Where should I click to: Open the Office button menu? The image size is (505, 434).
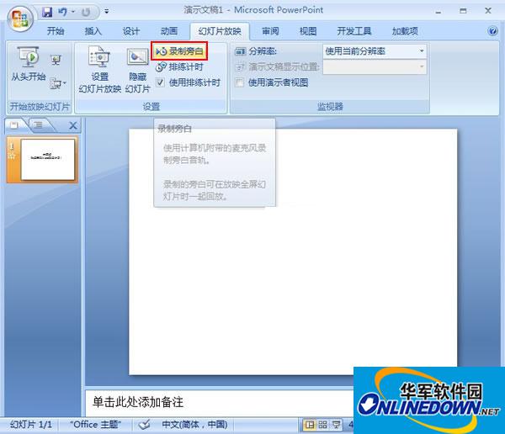tap(20, 18)
